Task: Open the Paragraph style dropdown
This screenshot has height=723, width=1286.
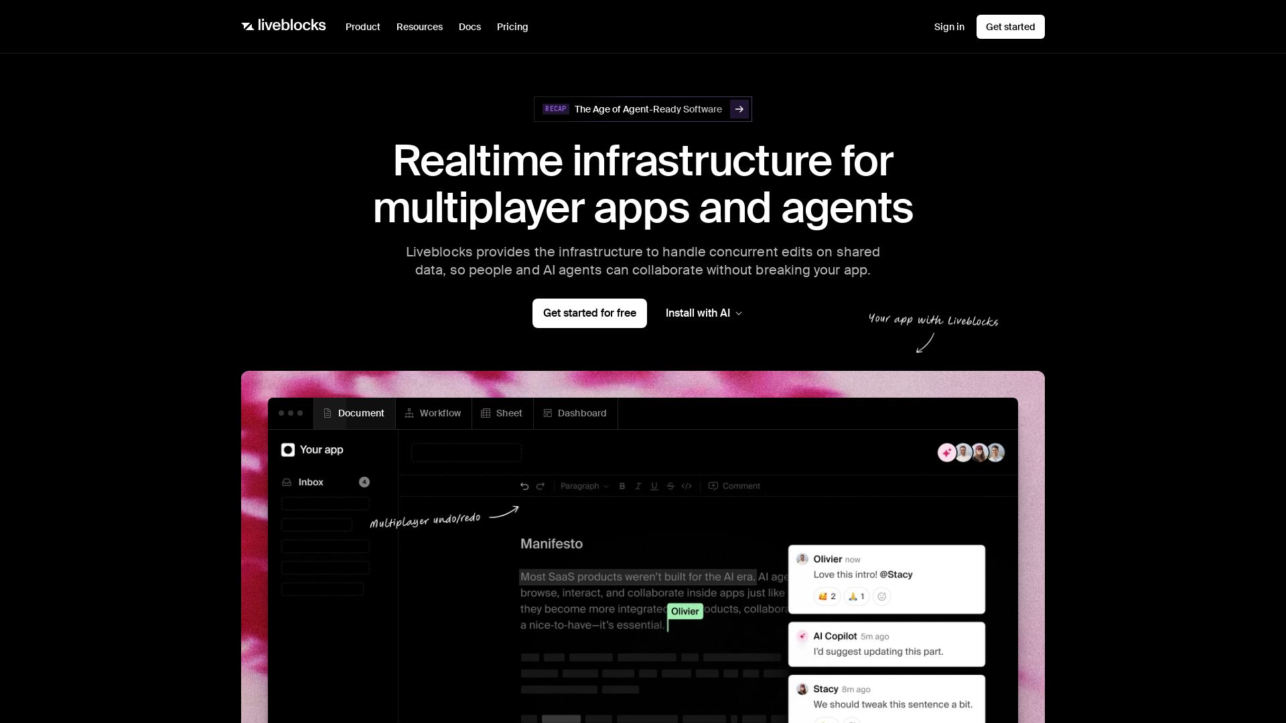Action: (584, 486)
